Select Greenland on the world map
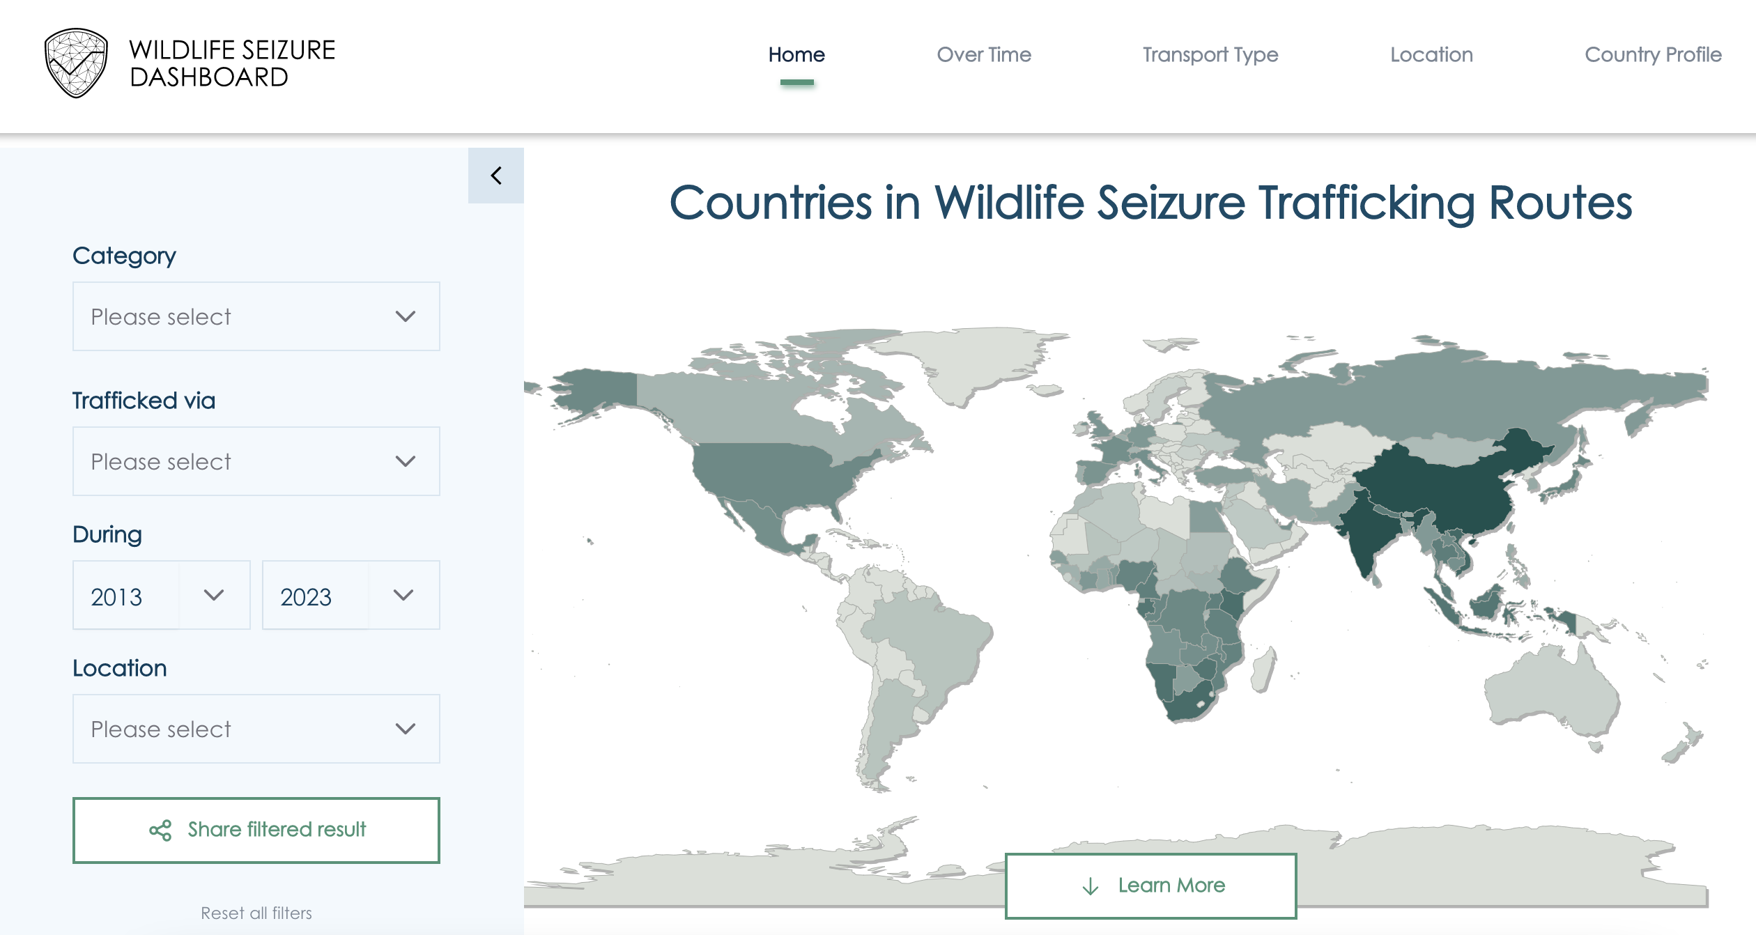Viewport: 1756px width, 935px height. pos(976,362)
